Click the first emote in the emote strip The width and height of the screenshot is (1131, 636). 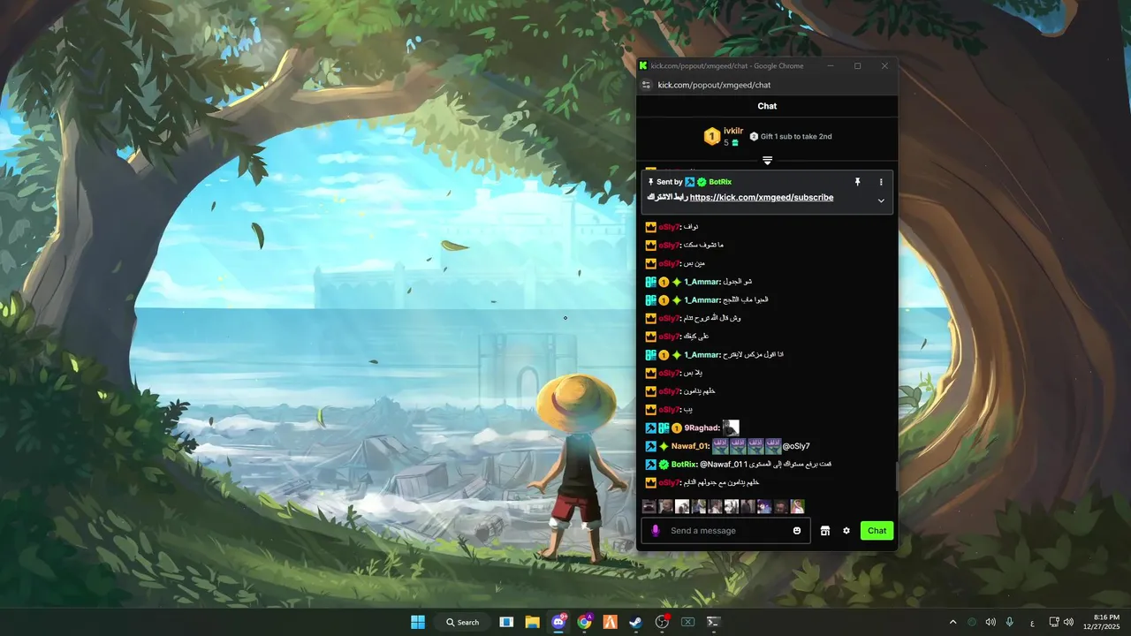(649, 507)
